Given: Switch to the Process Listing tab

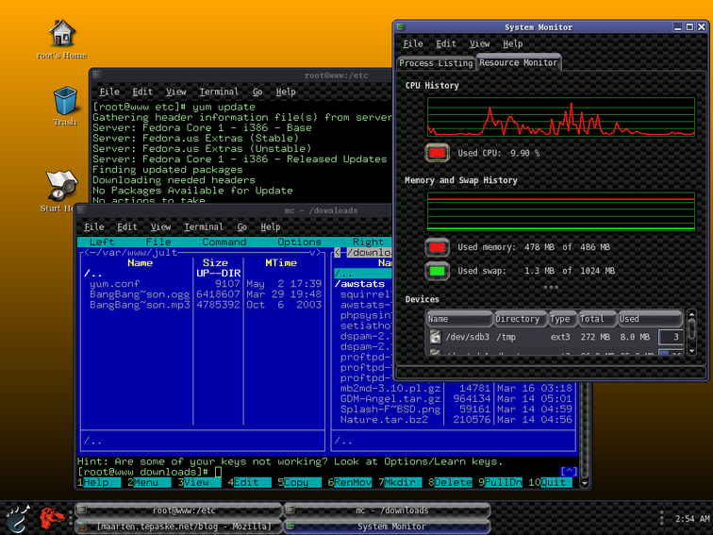Looking at the screenshot, I should point(435,63).
